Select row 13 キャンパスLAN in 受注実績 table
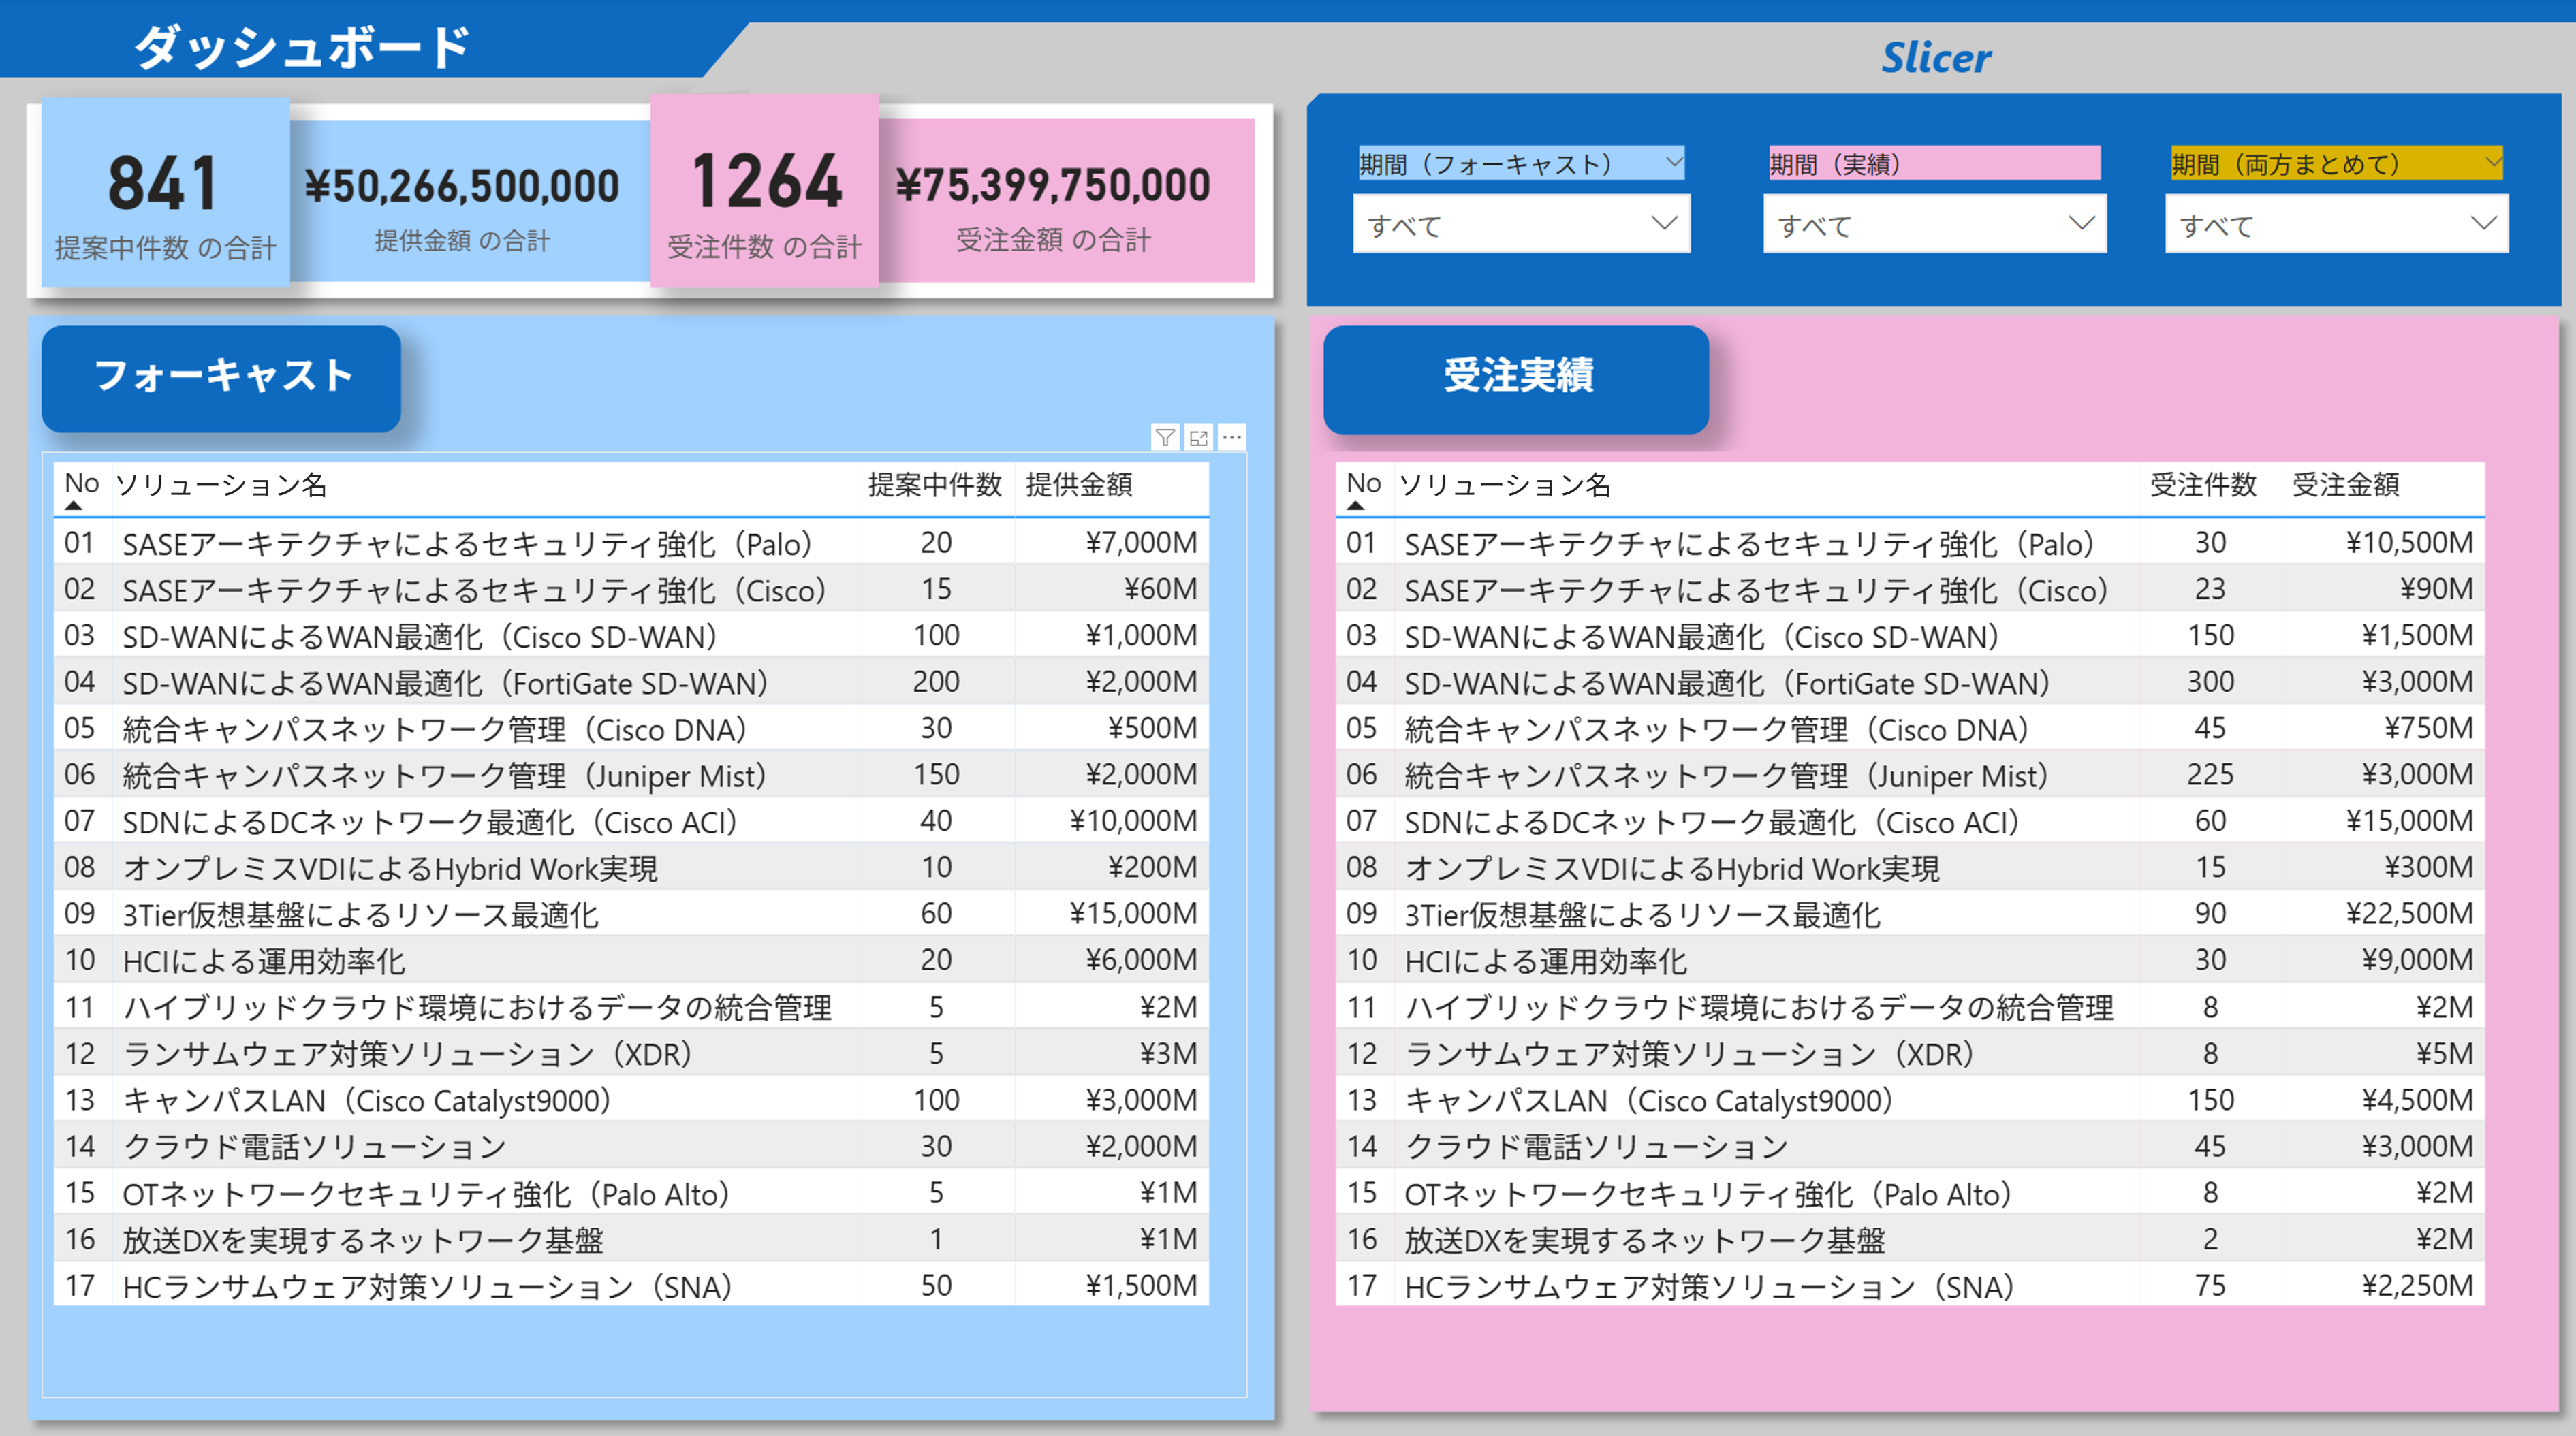 pyautogui.click(x=1650, y=1100)
